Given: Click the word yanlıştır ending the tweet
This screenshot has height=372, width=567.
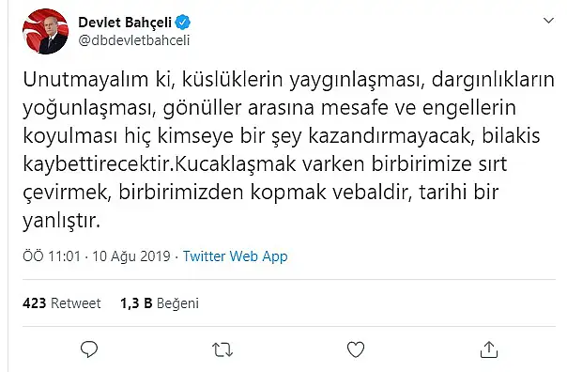Looking at the screenshot, I should coord(61,221).
